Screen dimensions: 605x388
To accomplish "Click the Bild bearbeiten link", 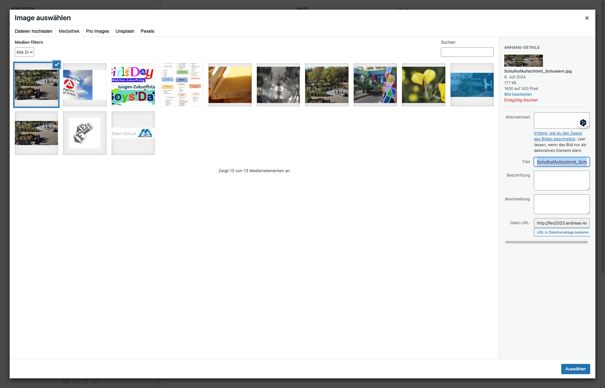I will [518, 94].
